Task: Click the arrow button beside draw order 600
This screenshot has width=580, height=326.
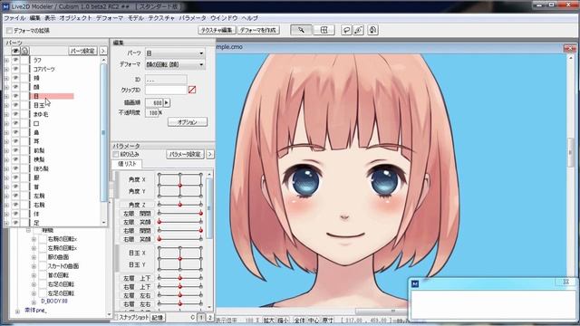Action: 167,102
